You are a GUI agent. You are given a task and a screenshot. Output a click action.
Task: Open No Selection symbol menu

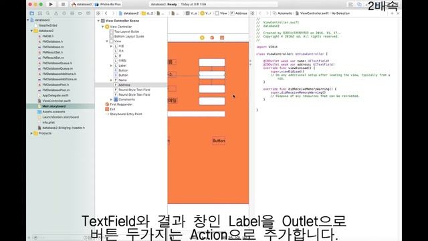coord(340,13)
